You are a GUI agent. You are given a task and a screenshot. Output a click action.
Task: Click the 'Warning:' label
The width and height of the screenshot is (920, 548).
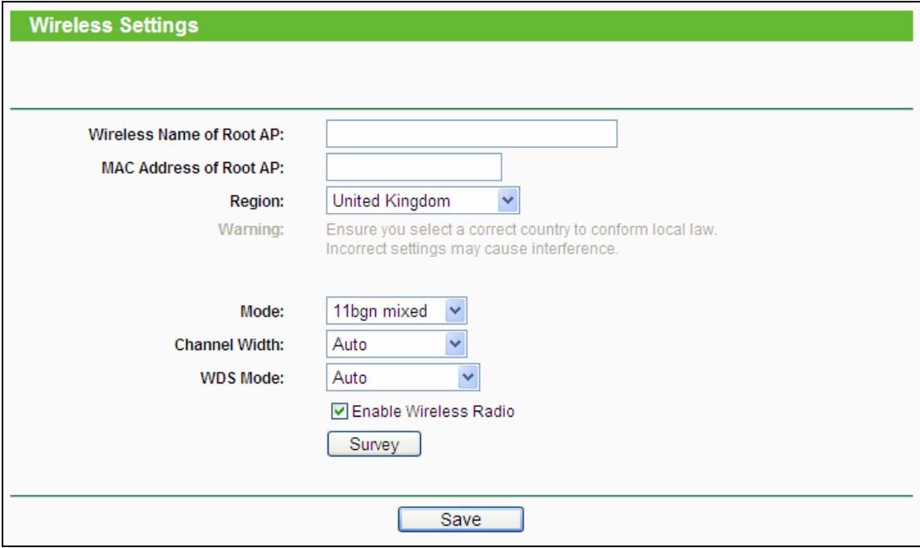pos(250,230)
